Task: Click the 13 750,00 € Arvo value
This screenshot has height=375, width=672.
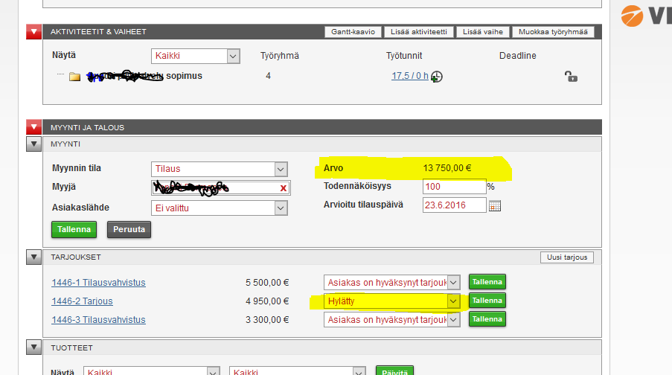Action: click(x=447, y=168)
